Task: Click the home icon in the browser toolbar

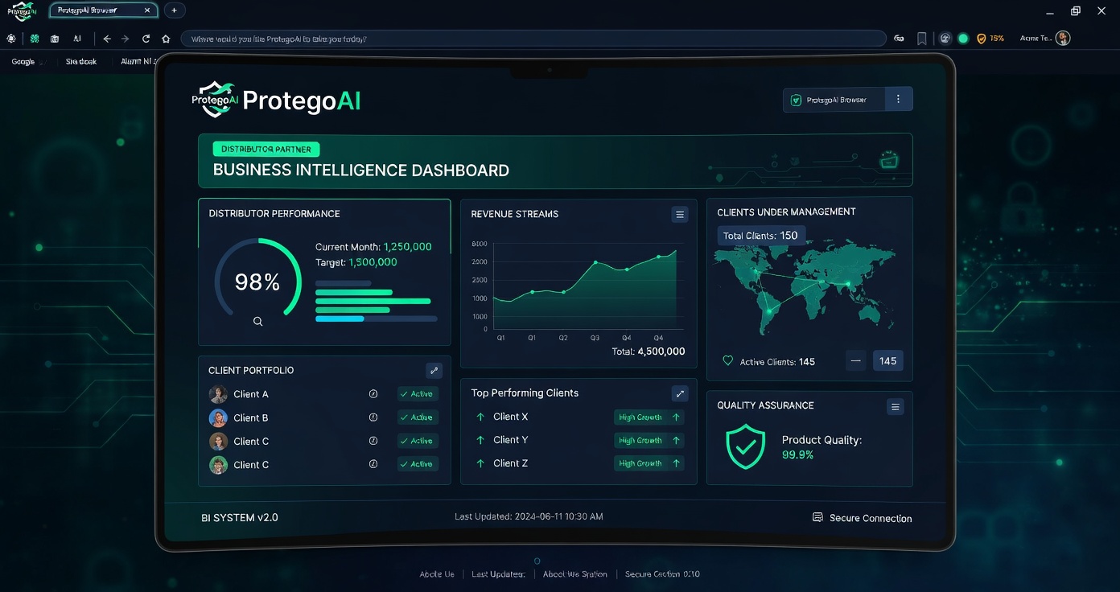Action: pos(166,39)
